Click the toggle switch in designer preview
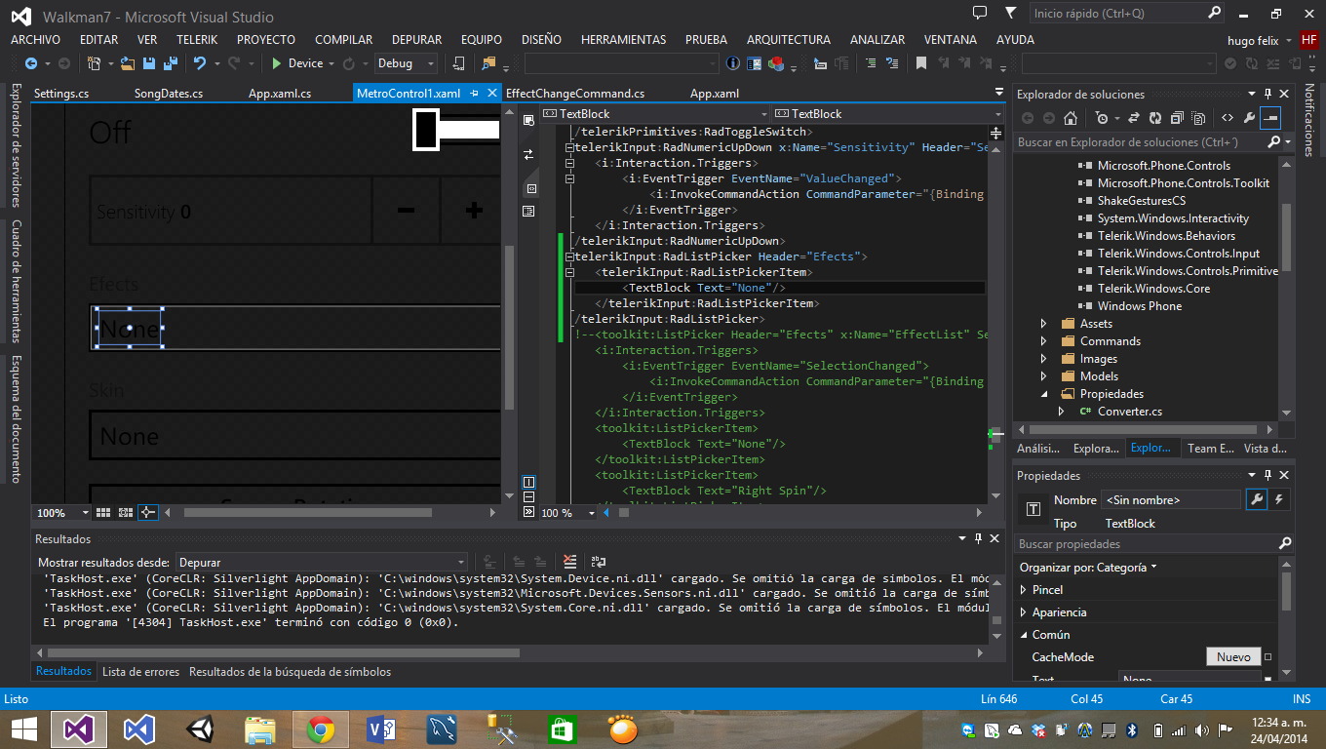The image size is (1326, 749). pos(456,130)
